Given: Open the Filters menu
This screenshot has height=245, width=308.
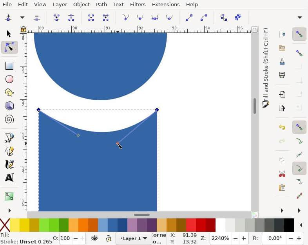Looking at the screenshot, I should (138, 4).
